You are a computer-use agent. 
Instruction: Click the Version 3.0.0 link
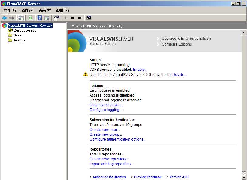pyautogui.click(x=179, y=177)
